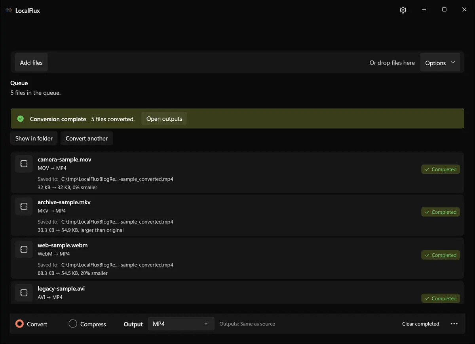Click the Open outputs button
The image size is (475, 344).
(x=164, y=119)
